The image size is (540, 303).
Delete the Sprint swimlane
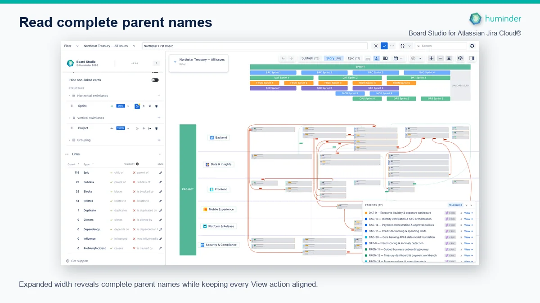pyautogui.click(x=157, y=106)
